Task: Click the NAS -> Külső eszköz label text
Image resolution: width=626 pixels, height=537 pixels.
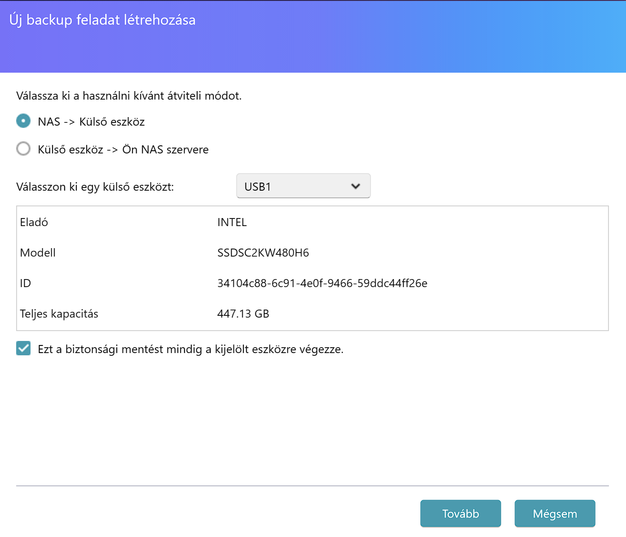Action: coord(91,122)
